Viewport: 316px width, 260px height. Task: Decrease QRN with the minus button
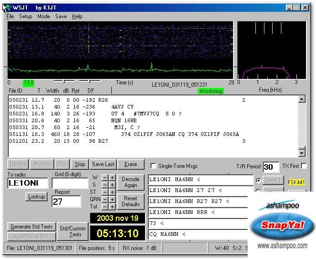105,199
